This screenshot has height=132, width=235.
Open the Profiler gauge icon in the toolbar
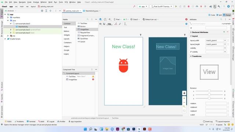click(197, 7)
